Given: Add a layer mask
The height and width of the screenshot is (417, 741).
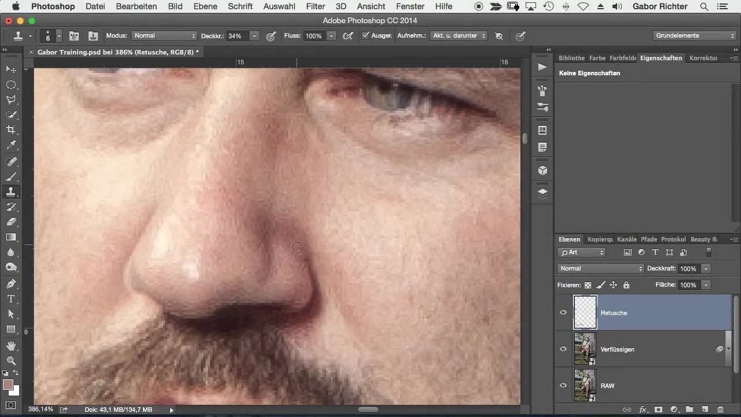Looking at the screenshot, I should tap(658, 409).
